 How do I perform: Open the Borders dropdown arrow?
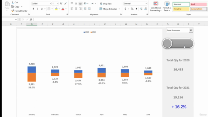pyautogui.click(x=52, y=9)
